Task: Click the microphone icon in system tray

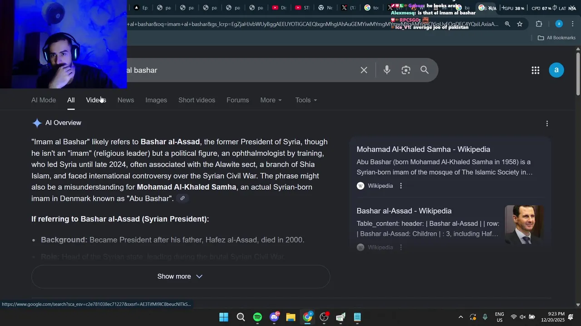Action: click(x=485, y=317)
